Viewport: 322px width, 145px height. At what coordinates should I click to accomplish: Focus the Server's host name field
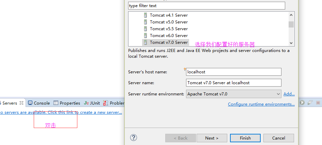point(234,72)
